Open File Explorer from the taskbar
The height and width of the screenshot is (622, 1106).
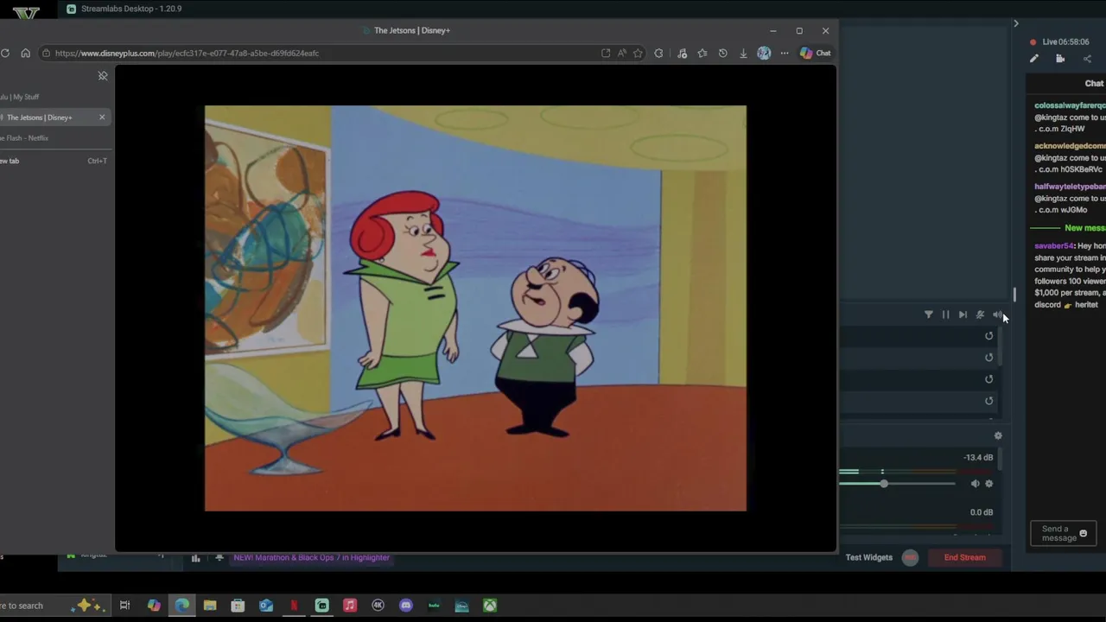click(210, 606)
